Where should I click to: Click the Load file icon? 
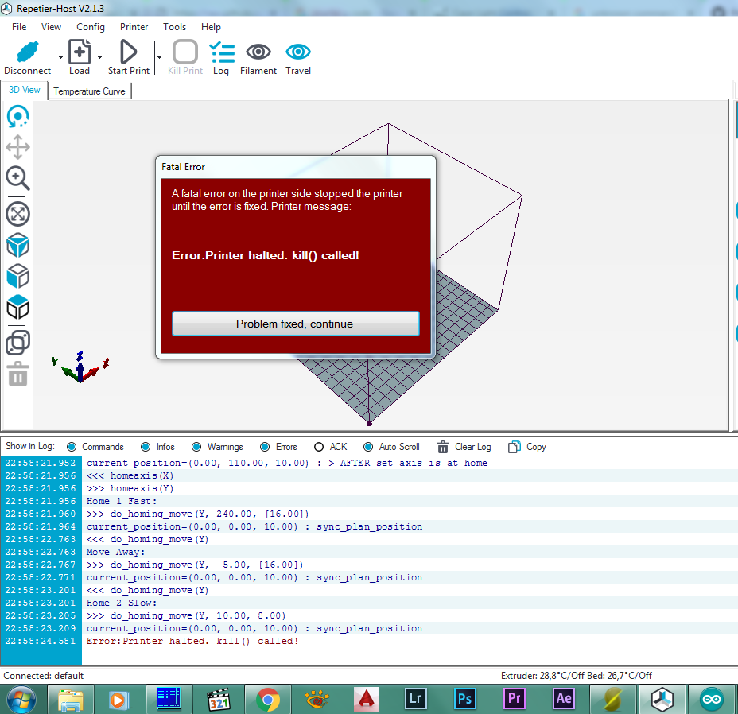[x=79, y=52]
